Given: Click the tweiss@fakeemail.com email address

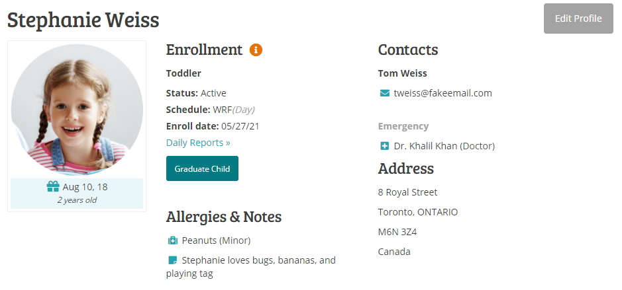Looking at the screenshot, I should click(x=442, y=93).
